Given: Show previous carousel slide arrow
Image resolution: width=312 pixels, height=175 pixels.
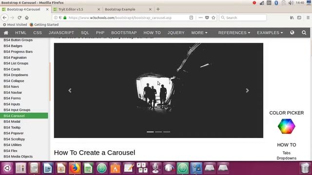Looking at the screenshot, I should point(70,90).
